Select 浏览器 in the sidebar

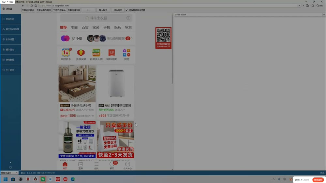pyautogui.click(x=7, y=9)
